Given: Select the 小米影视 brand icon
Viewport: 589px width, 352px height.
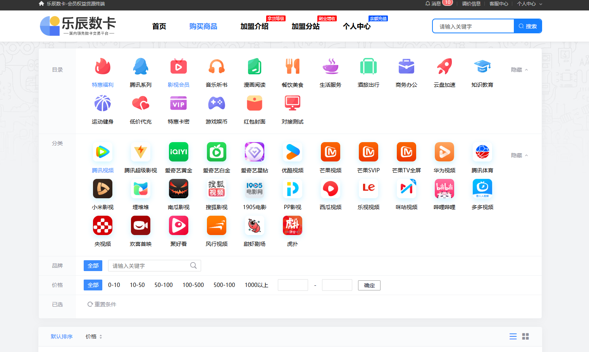Looking at the screenshot, I should tap(103, 189).
